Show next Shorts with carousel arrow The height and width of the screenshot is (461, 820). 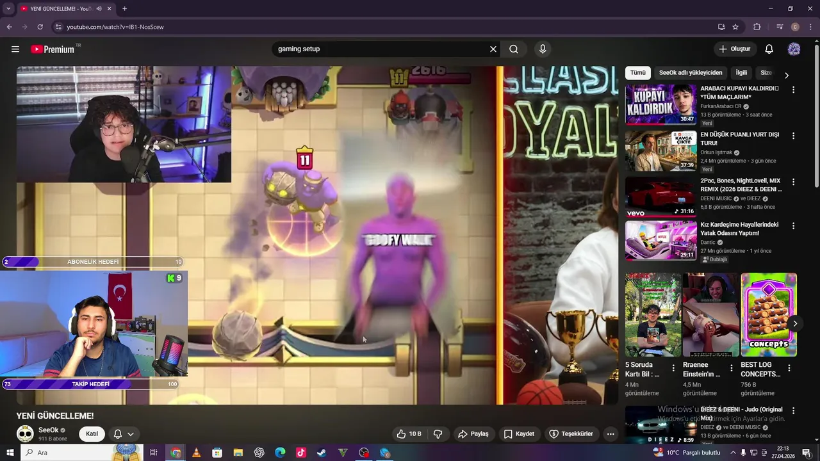(794, 323)
